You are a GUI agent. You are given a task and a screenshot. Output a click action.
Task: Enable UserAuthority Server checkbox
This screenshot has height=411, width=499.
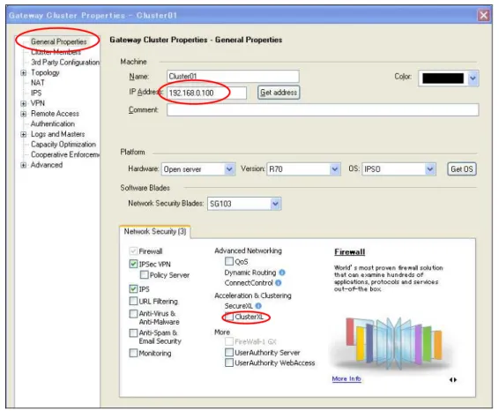coord(229,352)
